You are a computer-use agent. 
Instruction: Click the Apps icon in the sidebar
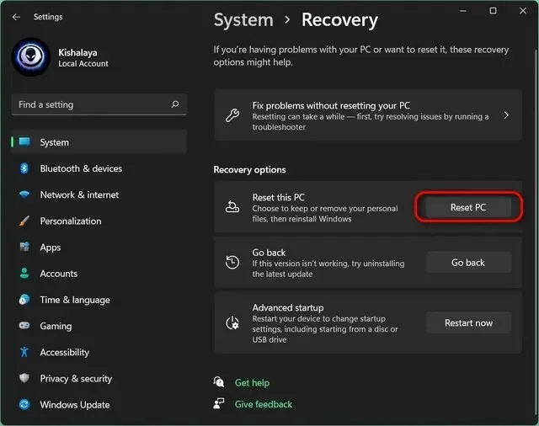tap(24, 247)
